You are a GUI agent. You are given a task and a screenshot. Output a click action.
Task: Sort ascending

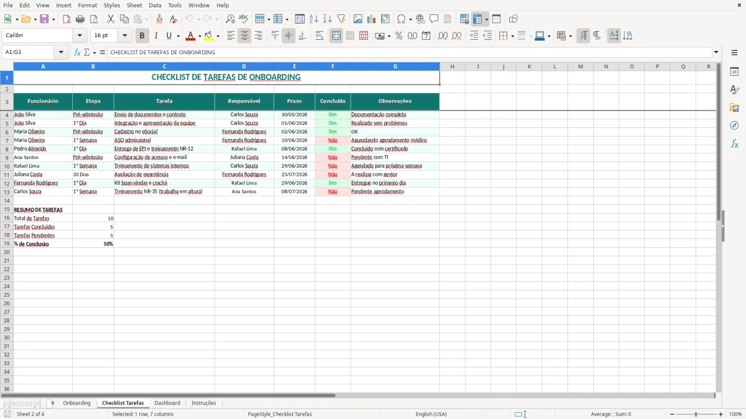314,19
